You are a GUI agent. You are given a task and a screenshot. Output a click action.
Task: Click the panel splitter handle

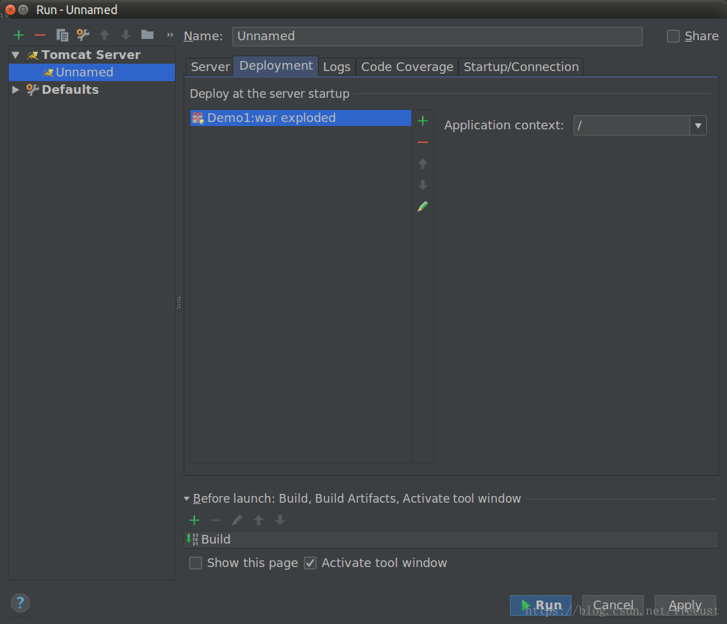tap(179, 302)
